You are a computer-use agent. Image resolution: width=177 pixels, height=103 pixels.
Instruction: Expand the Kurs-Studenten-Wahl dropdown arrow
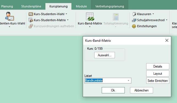tap(67, 14)
